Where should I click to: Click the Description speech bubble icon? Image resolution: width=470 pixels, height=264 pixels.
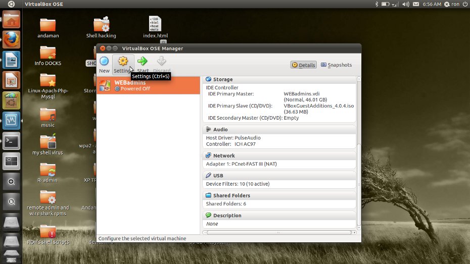pos(208,215)
